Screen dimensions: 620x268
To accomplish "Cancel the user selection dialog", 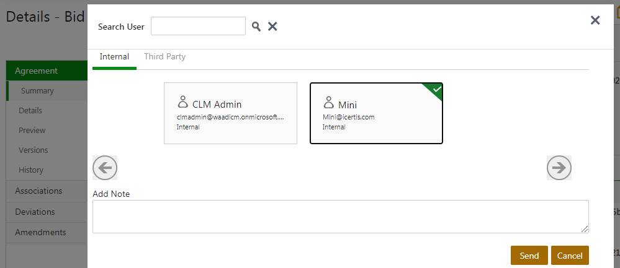I will pyautogui.click(x=569, y=256).
